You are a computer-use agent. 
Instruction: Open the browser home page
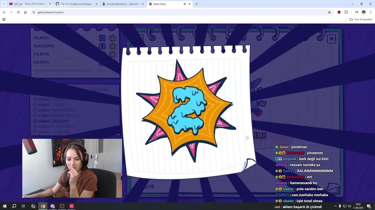point(25,12)
